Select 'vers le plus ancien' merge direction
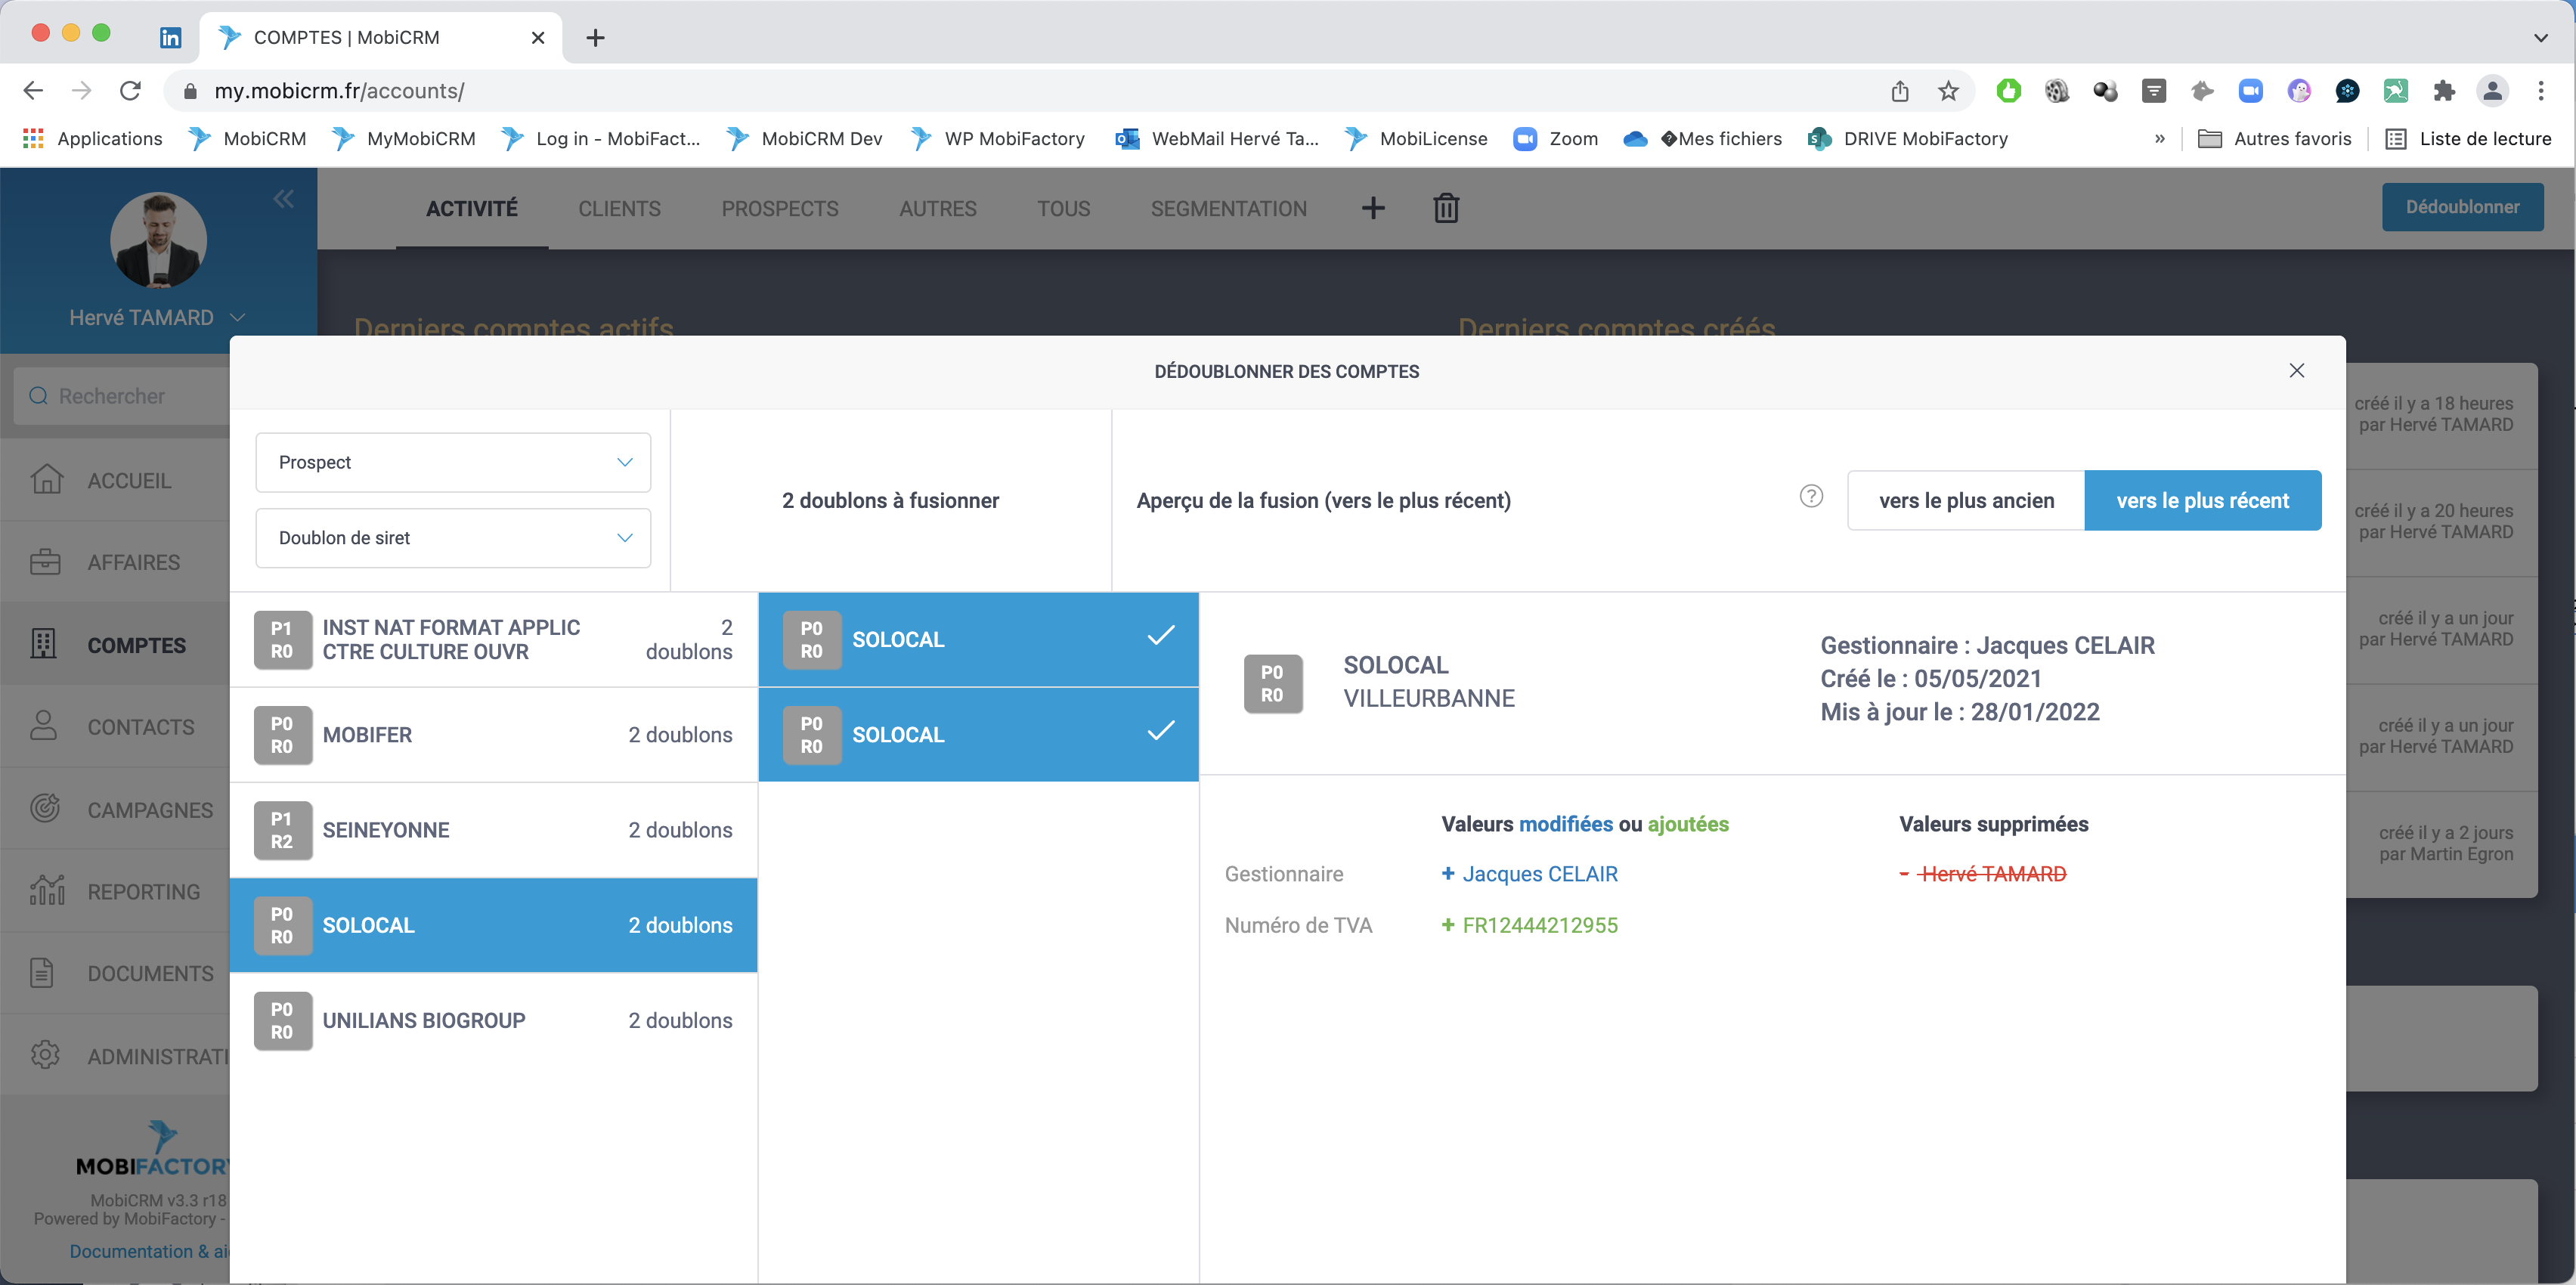Image resolution: width=2576 pixels, height=1285 pixels. (1966, 500)
